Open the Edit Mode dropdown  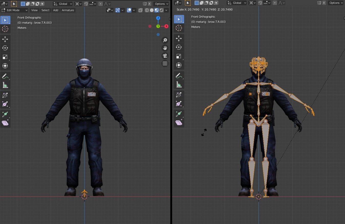coord(14,10)
